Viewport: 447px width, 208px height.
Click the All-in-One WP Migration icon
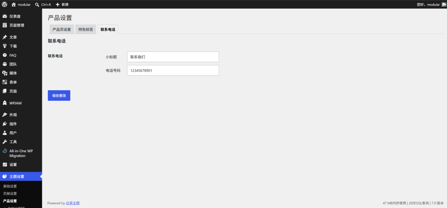point(4,151)
